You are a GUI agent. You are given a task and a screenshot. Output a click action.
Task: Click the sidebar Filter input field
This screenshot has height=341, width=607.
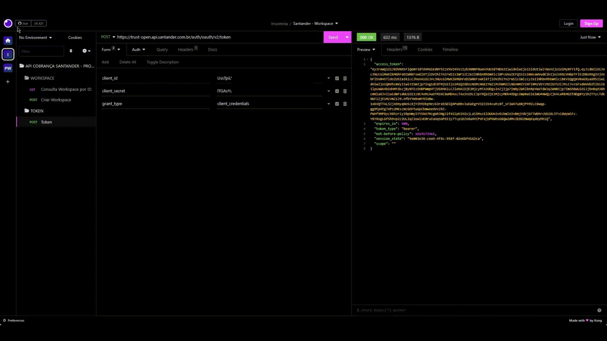(41, 51)
